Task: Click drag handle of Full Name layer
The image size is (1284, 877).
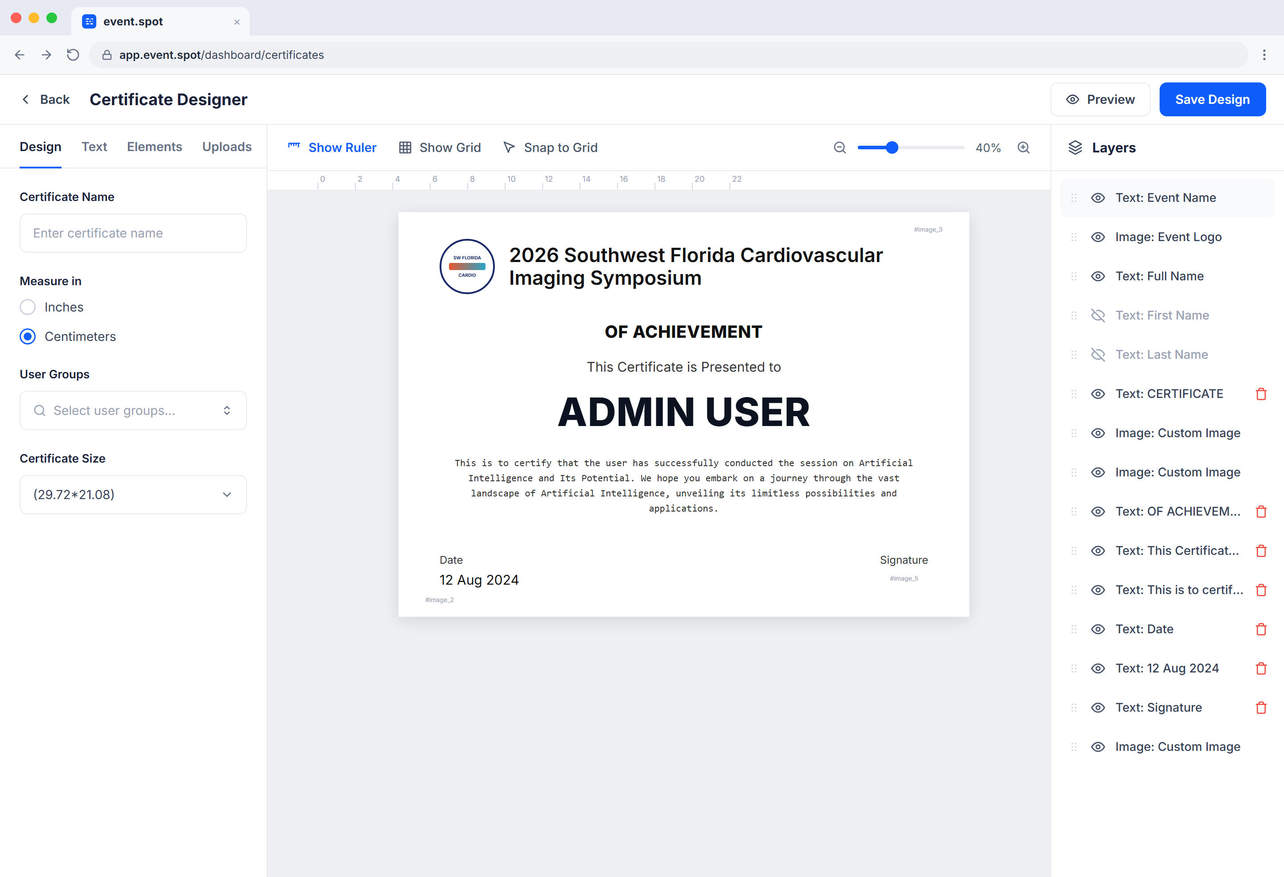Action: pos(1074,276)
